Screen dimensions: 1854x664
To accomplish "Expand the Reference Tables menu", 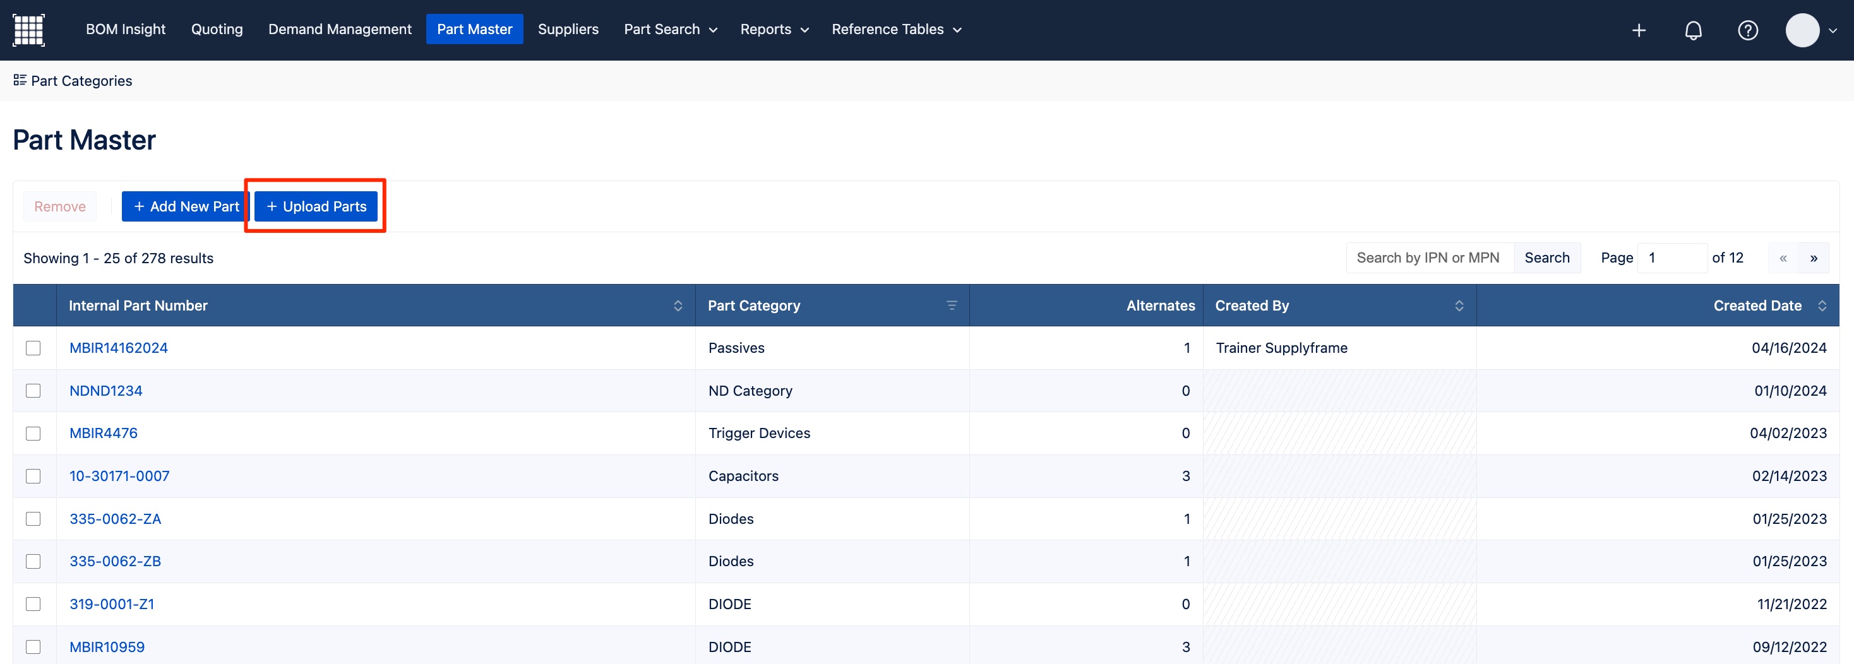I will 896,30.
